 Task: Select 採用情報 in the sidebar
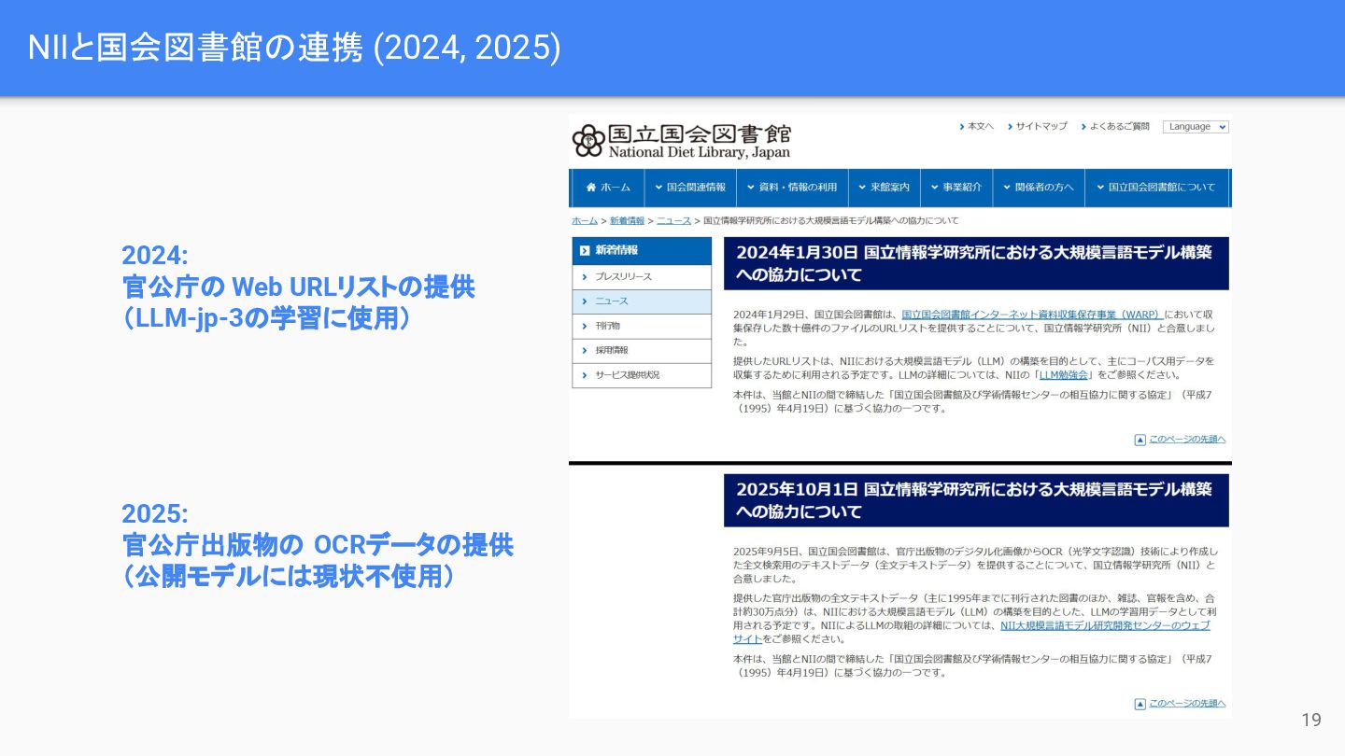[x=642, y=350]
